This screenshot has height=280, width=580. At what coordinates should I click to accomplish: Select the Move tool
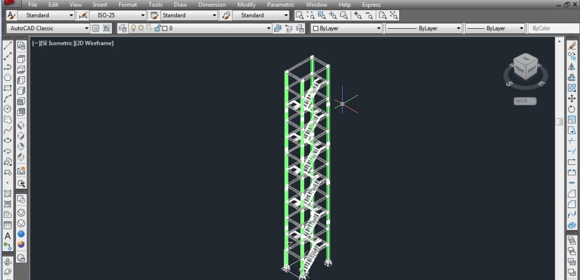(572, 98)
